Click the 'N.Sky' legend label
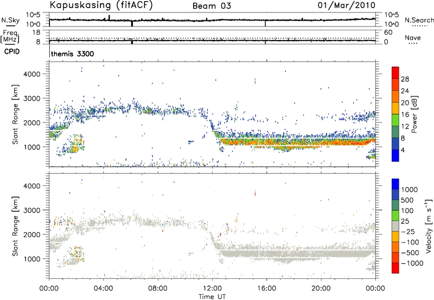Image resolution: width=434 pixels, height=300 pixels. 10,20
